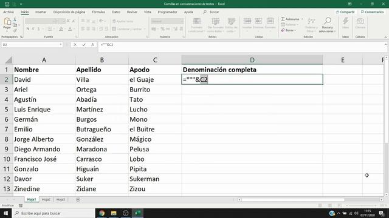Switch to the Fórmulas tab
Screen dimensions: 389x218
point(98,12)
